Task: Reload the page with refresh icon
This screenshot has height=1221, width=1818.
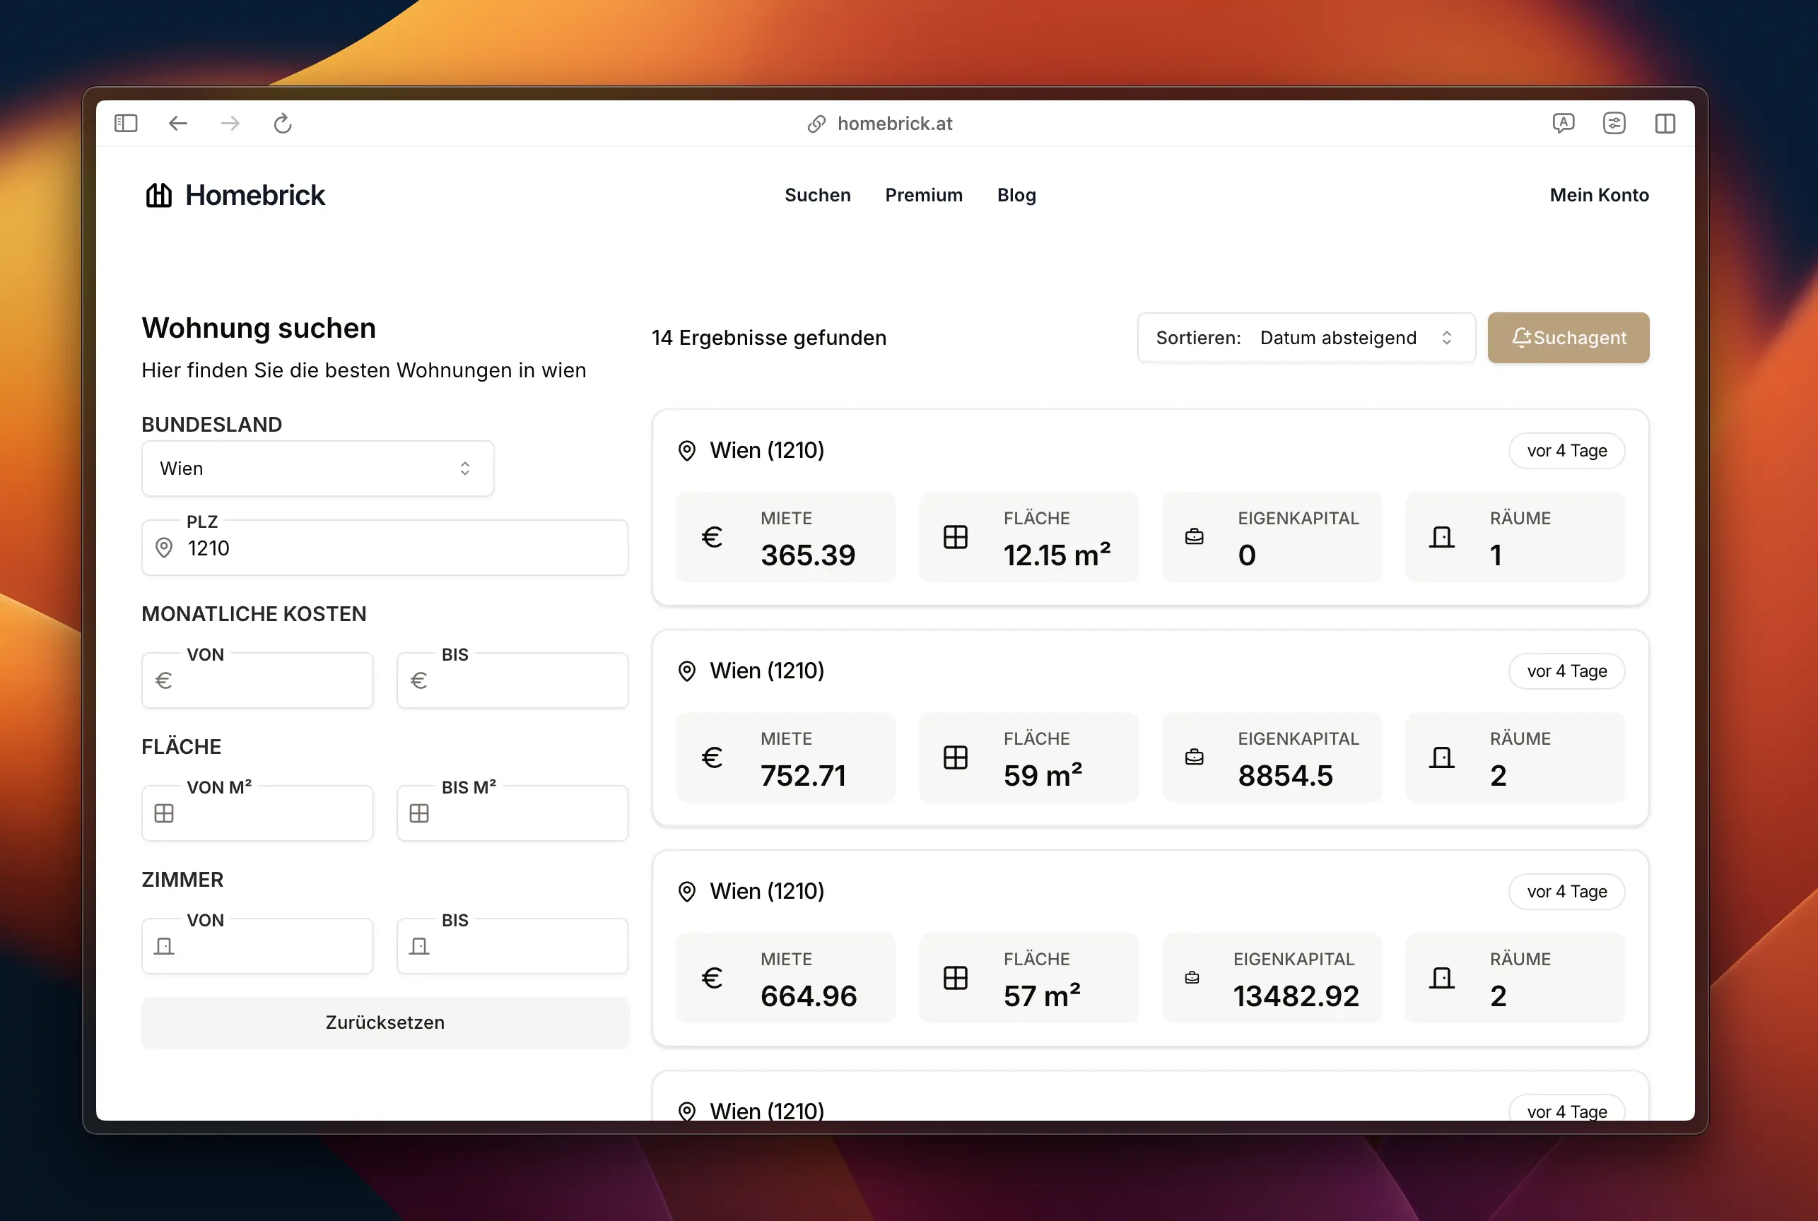Action: pos(283,123)
